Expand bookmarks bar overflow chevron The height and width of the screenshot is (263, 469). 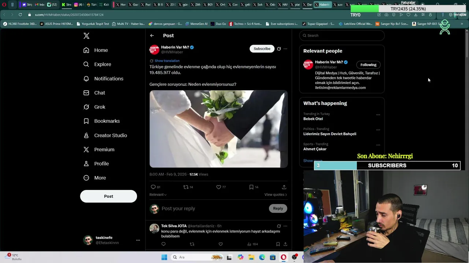(x=462, y=24)
